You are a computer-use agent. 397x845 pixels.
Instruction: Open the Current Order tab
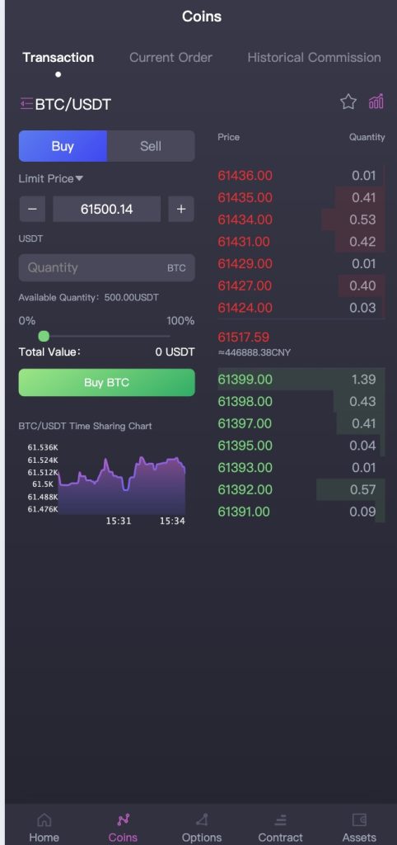170,58
